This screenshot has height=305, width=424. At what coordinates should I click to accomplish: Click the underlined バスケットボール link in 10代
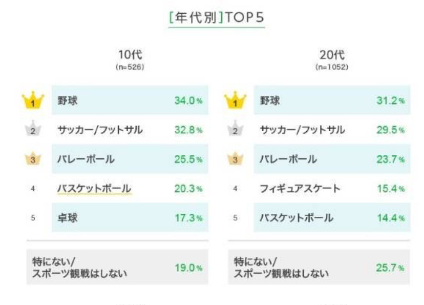tap(94, 188)
